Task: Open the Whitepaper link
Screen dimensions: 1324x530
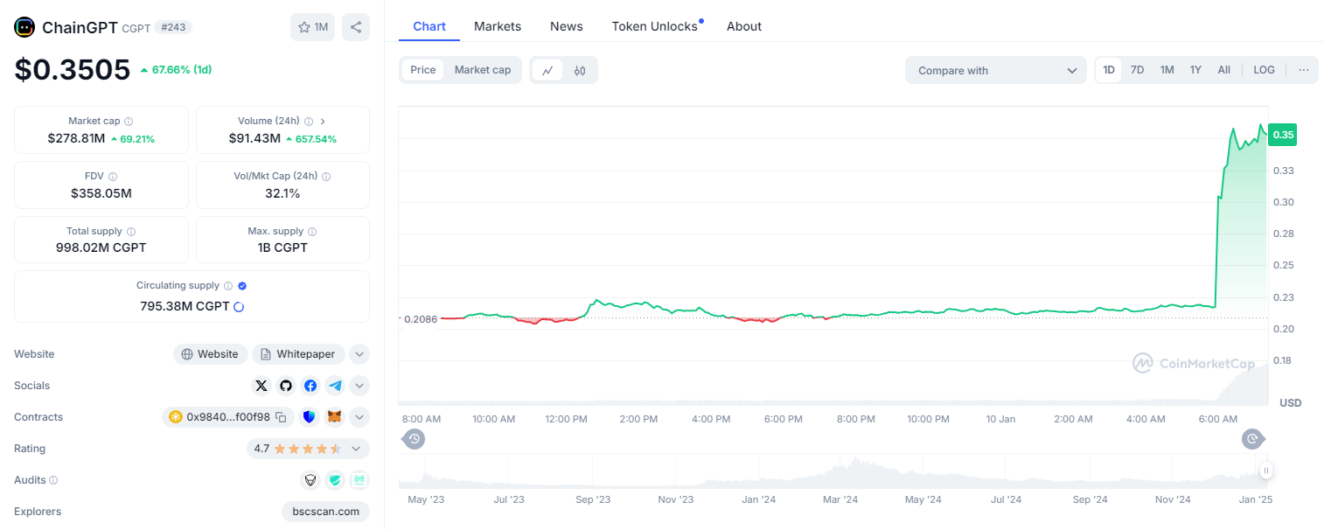Action: [299, 354]
